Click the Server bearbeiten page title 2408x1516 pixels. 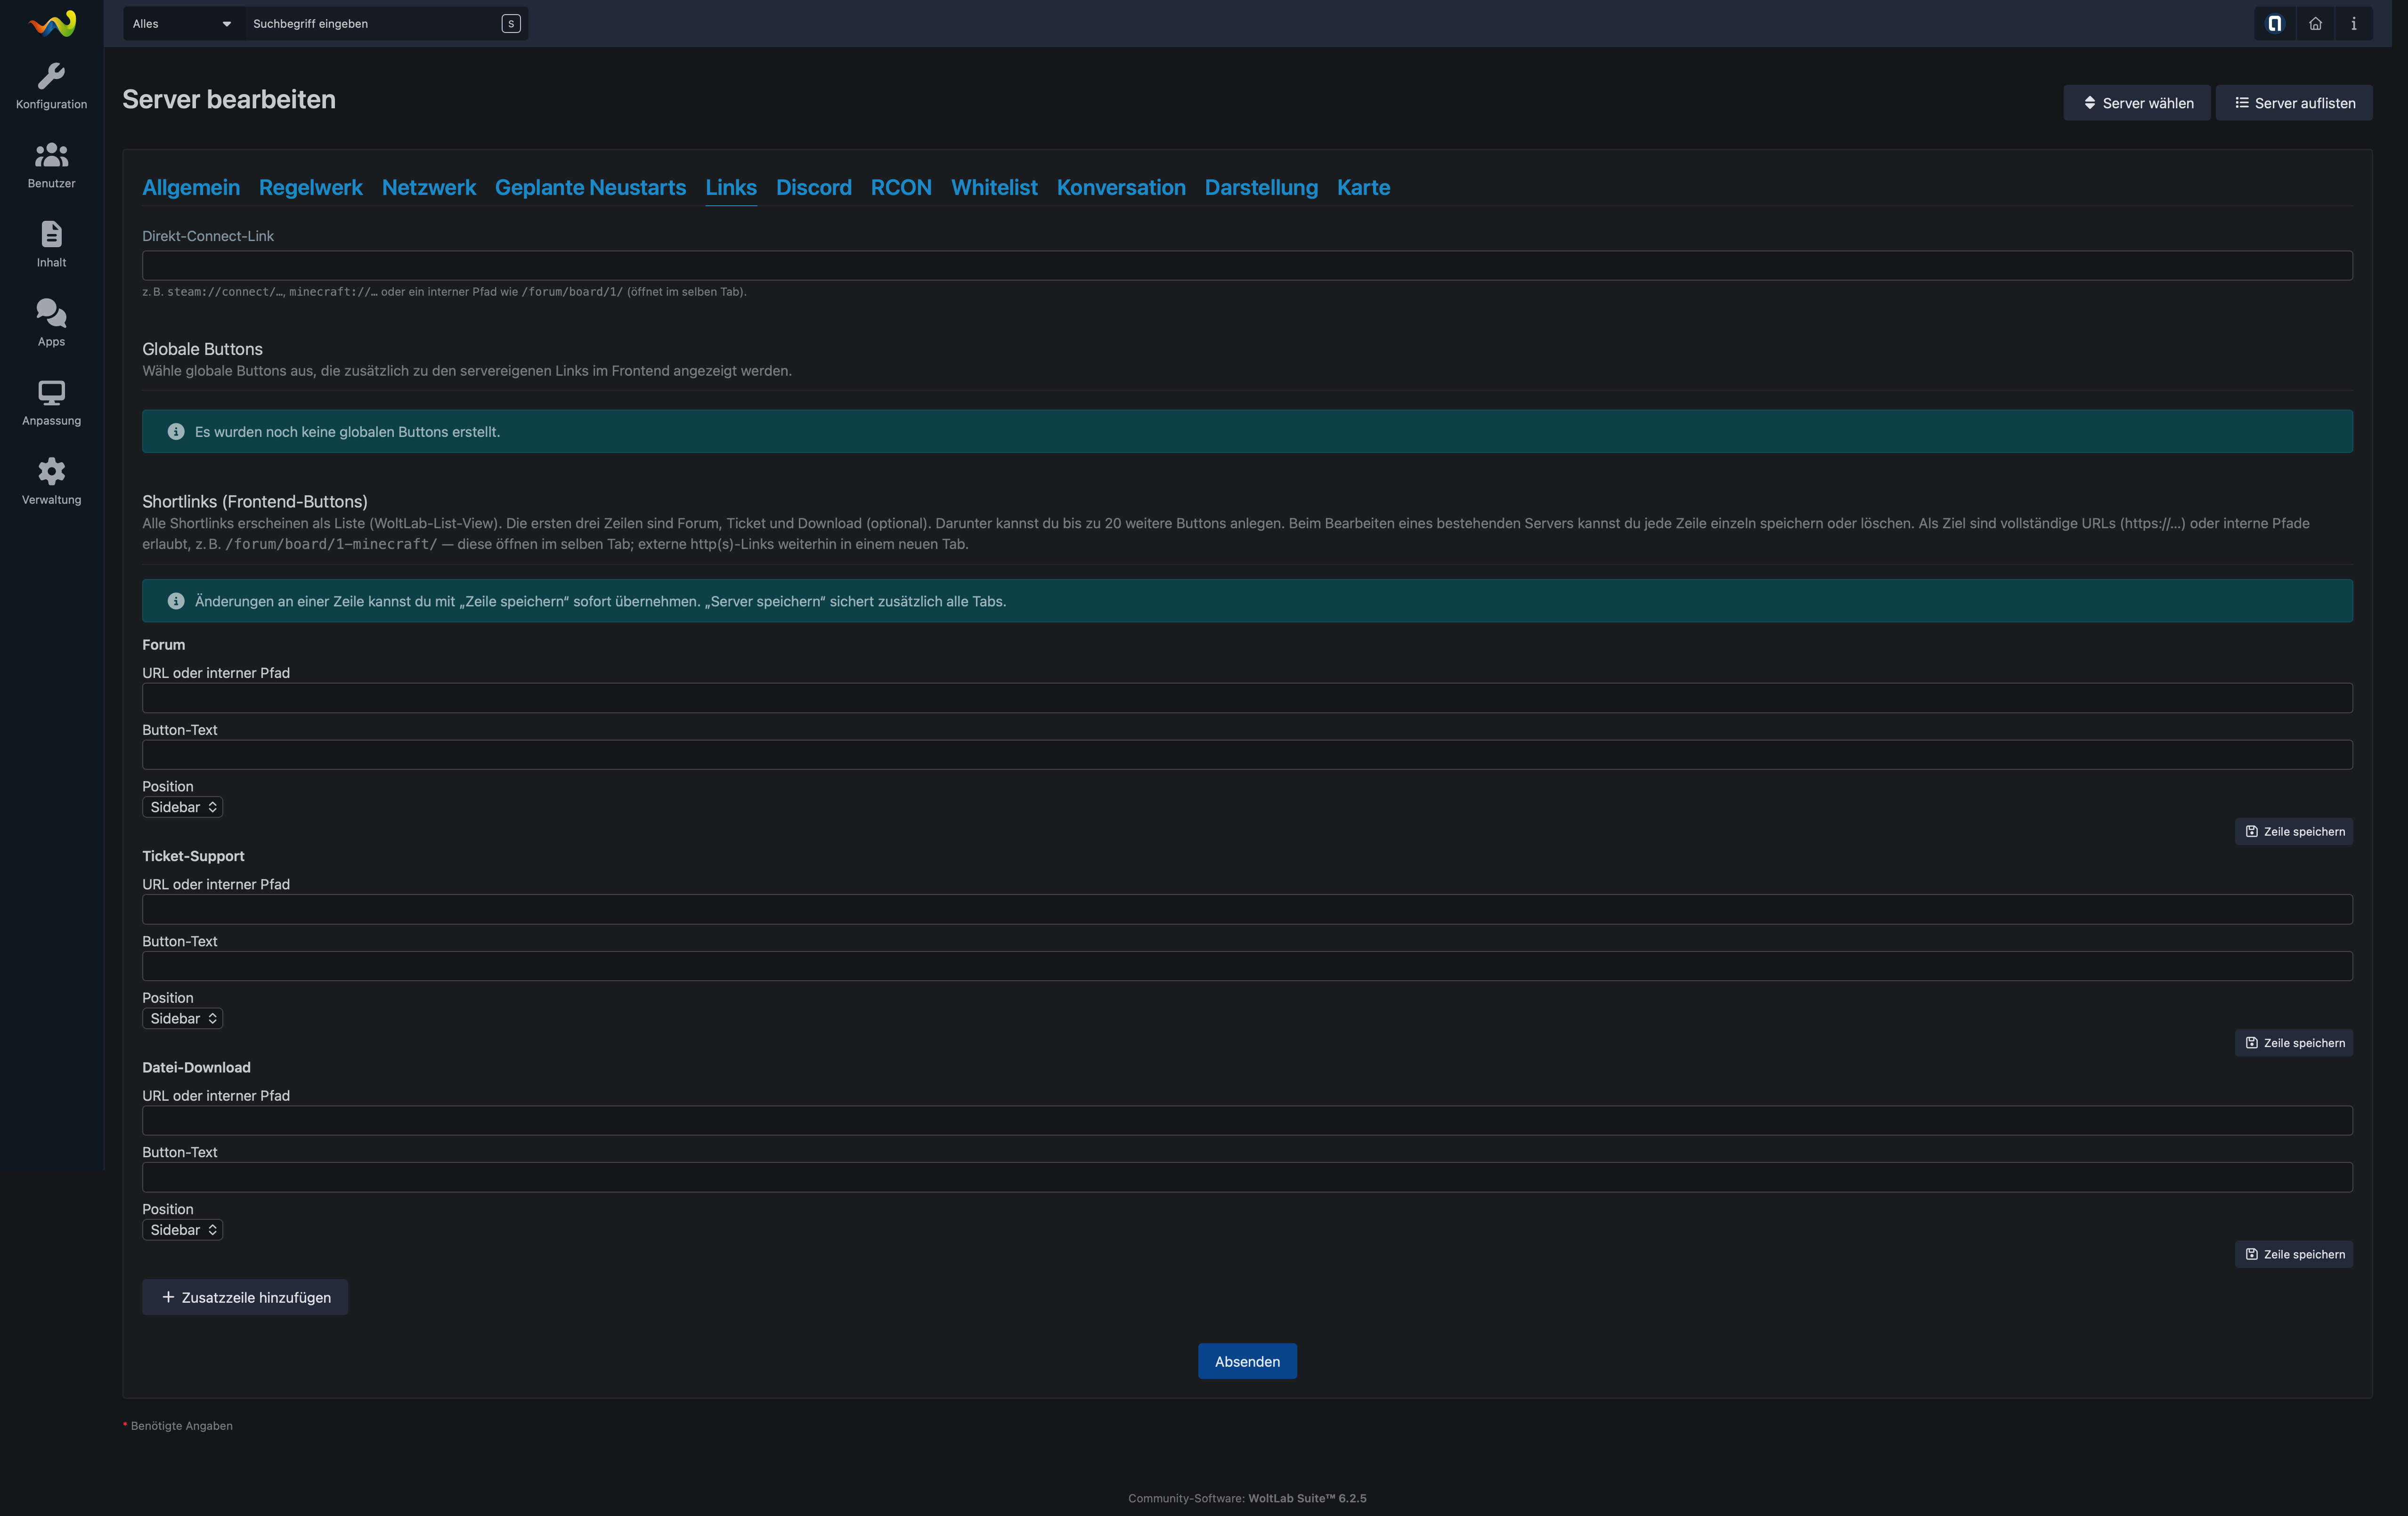[x=229, y=100]
